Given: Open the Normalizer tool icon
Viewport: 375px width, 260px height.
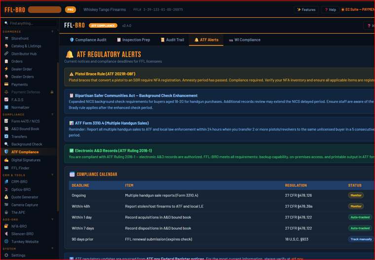Looking at the screenshot, I should click(6, 107).
